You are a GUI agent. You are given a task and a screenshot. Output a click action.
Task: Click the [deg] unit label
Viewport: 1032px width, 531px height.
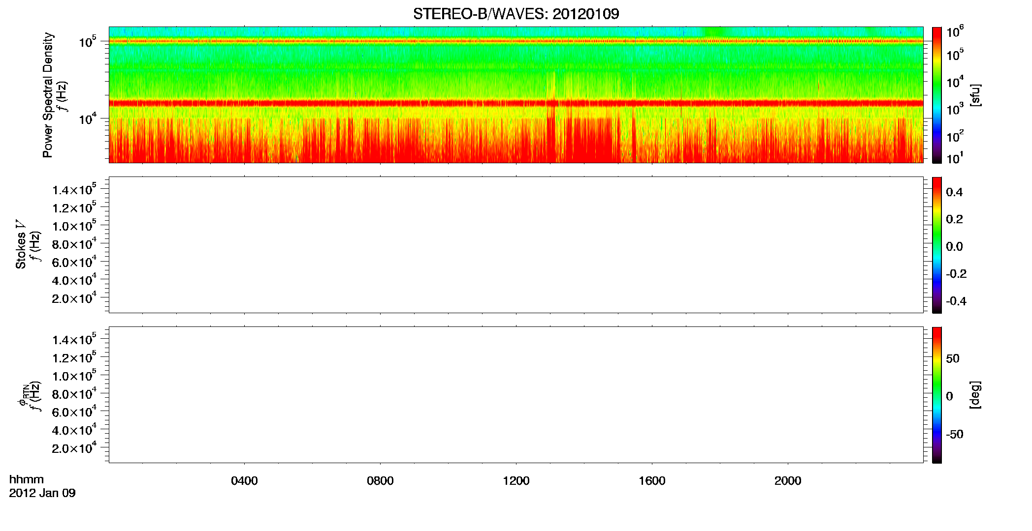(975, 395)
